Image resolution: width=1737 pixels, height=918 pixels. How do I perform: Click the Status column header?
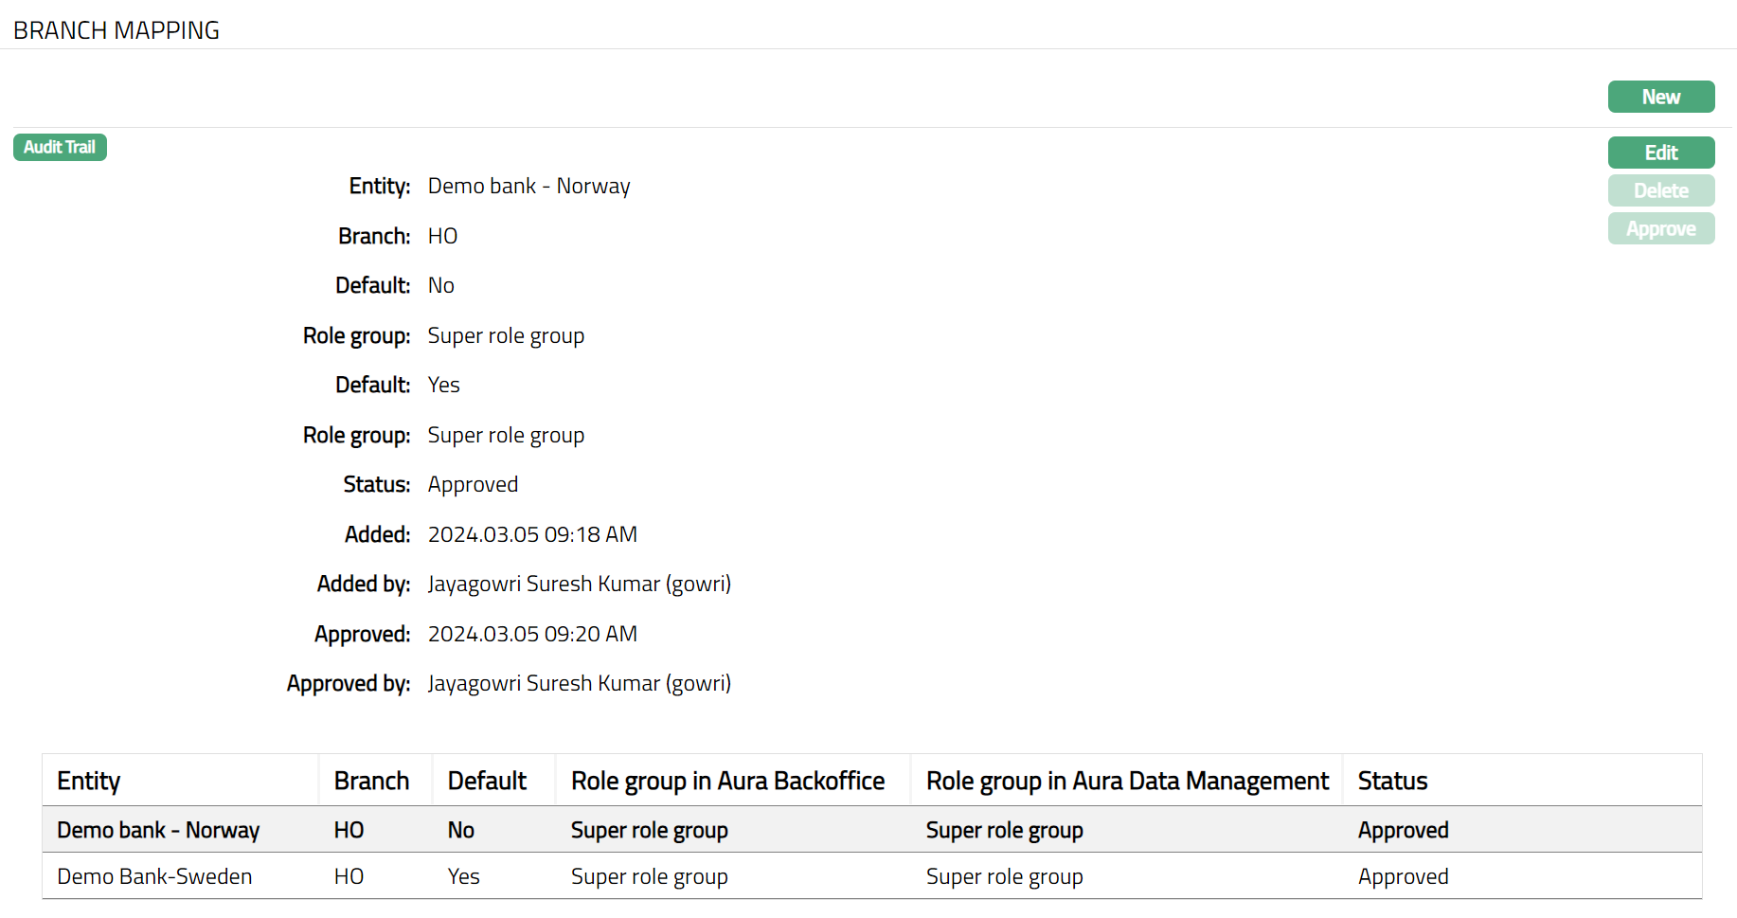pos(1392,781)
